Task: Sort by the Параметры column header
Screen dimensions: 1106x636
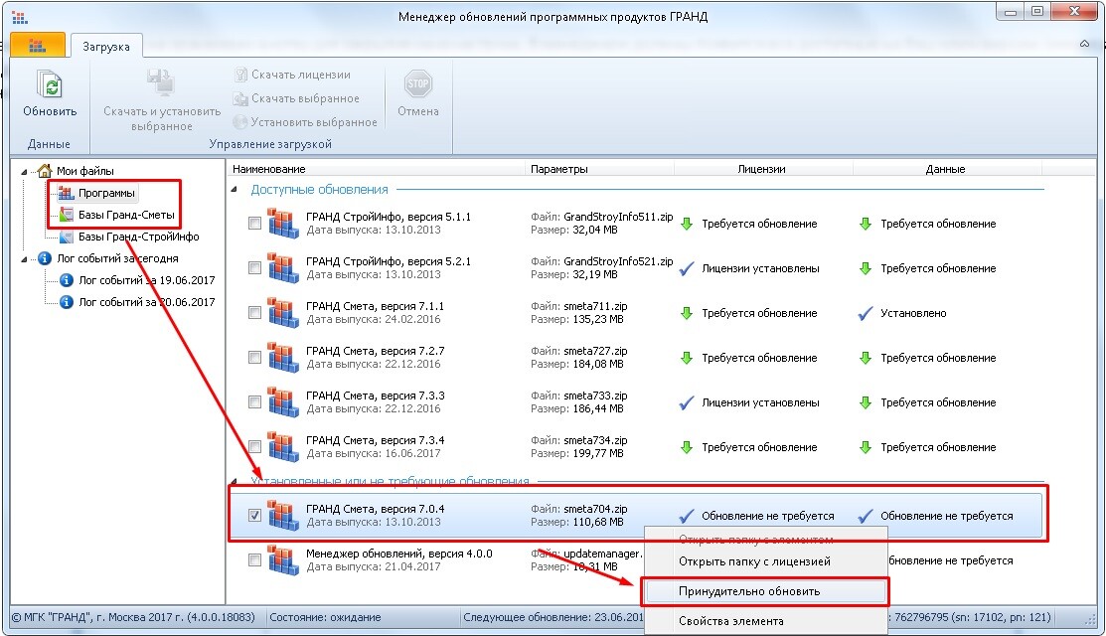Action: point(599,169)
